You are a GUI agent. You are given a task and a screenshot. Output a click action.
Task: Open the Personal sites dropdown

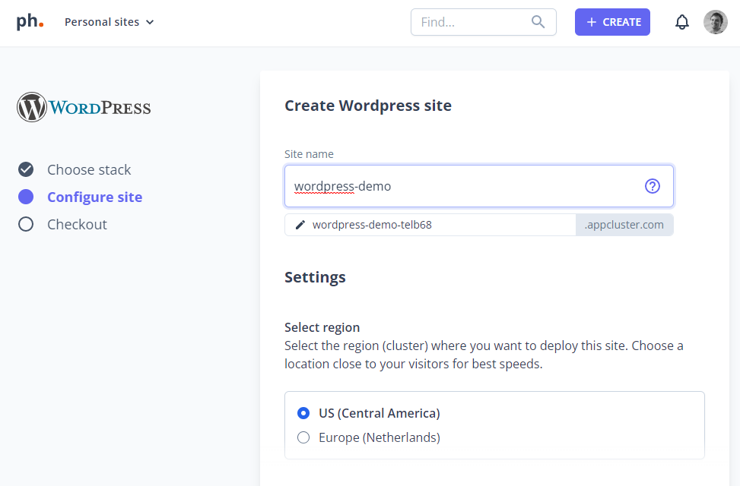[x=109, y=22]
